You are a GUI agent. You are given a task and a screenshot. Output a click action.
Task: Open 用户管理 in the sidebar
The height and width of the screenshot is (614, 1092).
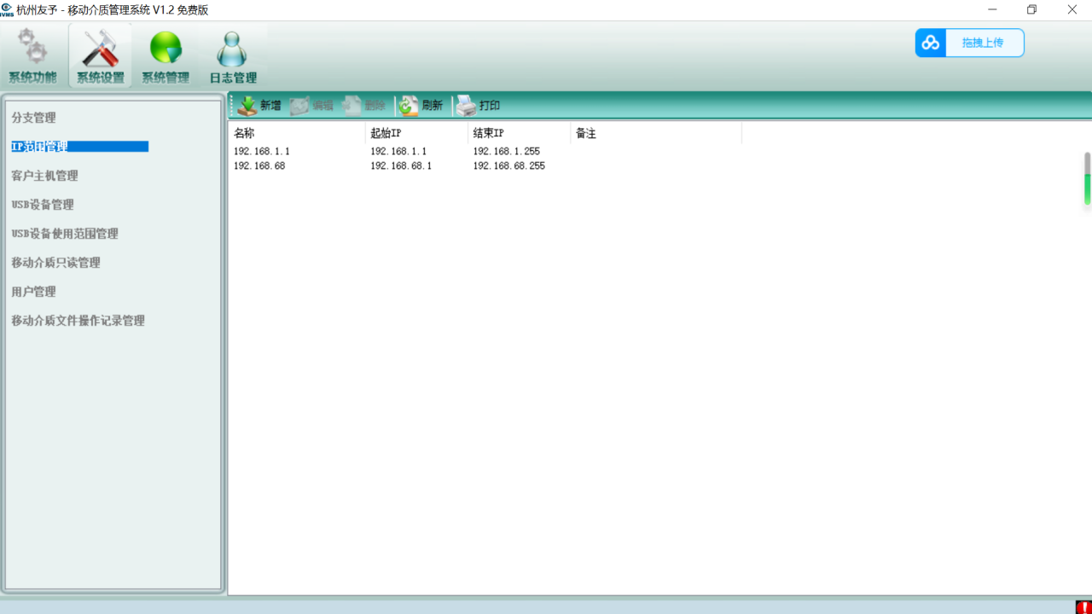33,292
